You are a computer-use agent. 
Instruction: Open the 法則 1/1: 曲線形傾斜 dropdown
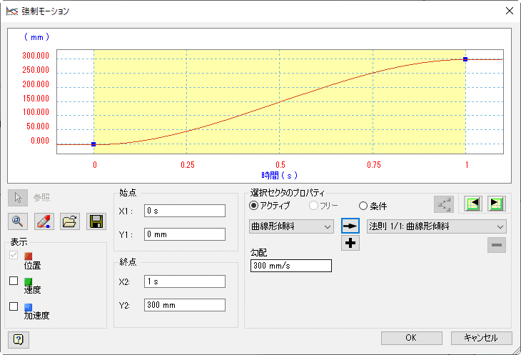tap(437, 226)
